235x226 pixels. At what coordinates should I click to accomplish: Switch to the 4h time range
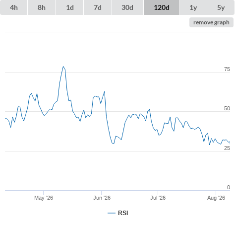14,7
